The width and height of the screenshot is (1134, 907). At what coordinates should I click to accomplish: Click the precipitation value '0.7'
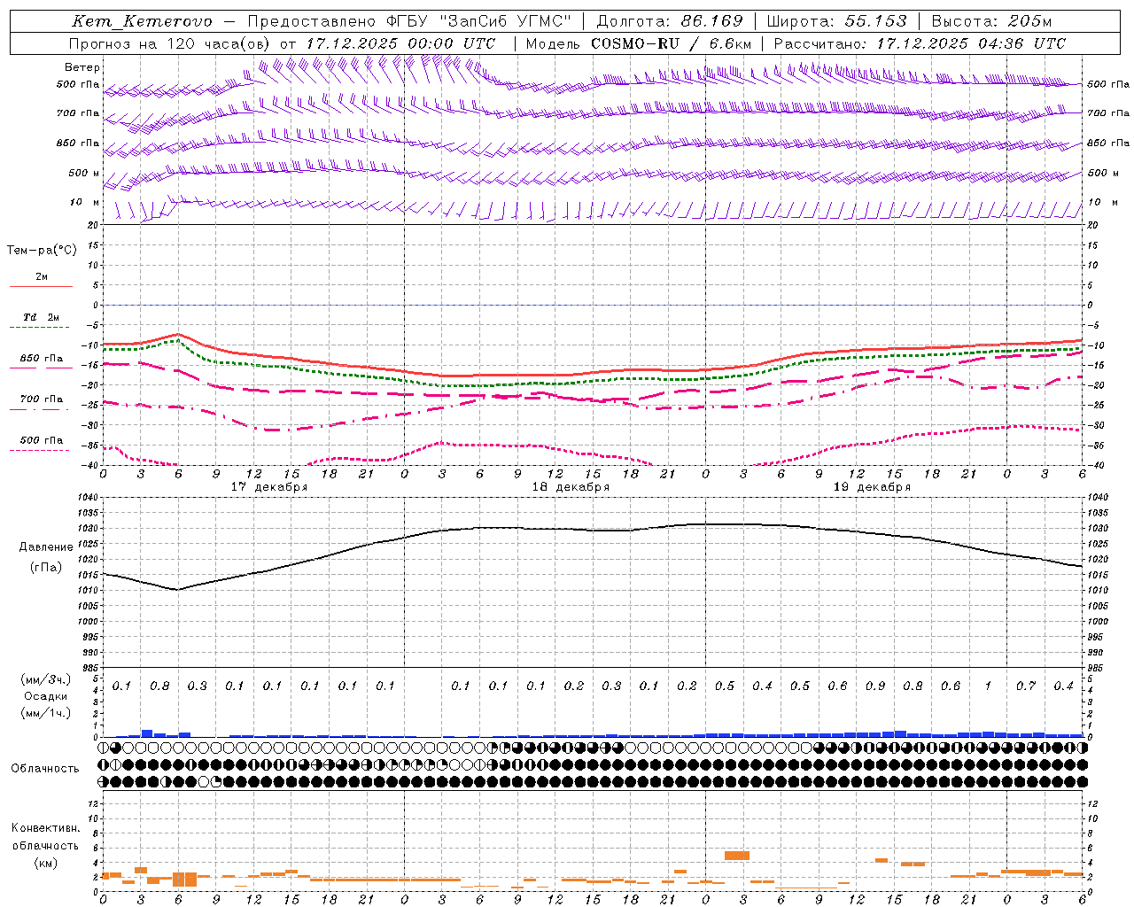click(1026, 686)
